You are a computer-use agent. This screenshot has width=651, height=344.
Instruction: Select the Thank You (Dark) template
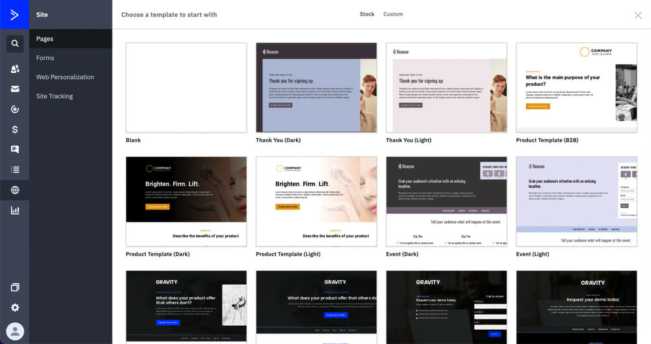[316, 88]
